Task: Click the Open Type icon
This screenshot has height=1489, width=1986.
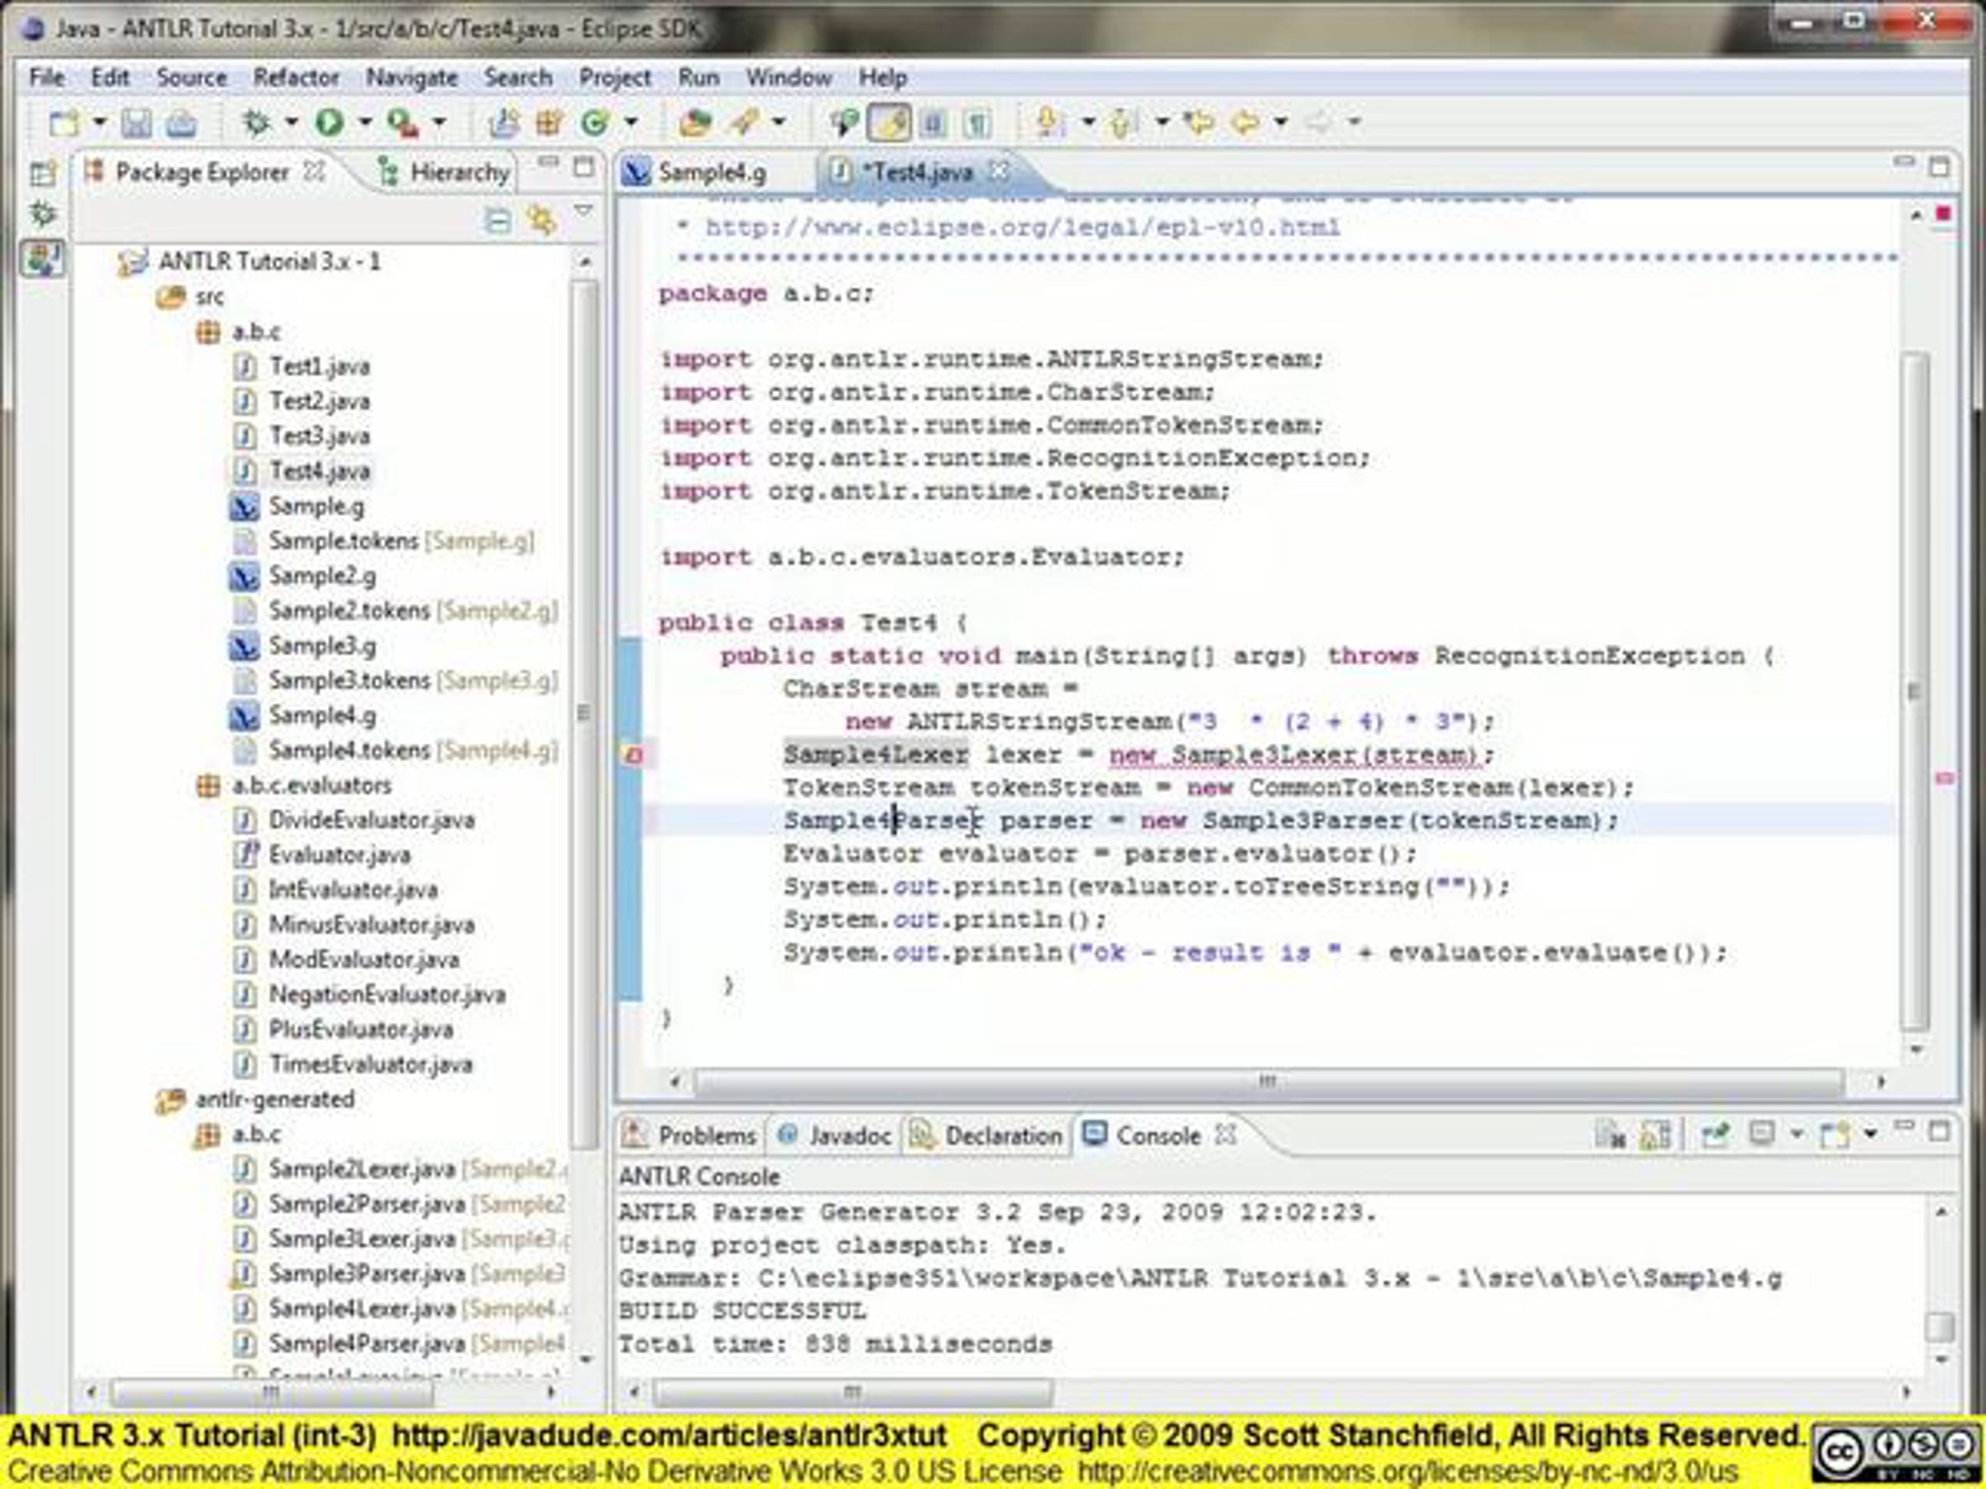Action: click(x=694, y=122)
